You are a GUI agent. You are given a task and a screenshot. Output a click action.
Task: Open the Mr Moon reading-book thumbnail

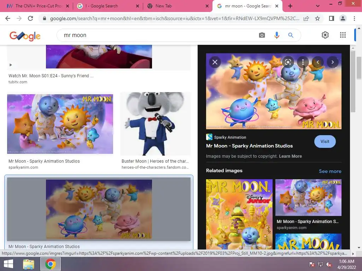click(x=60, y=124)
